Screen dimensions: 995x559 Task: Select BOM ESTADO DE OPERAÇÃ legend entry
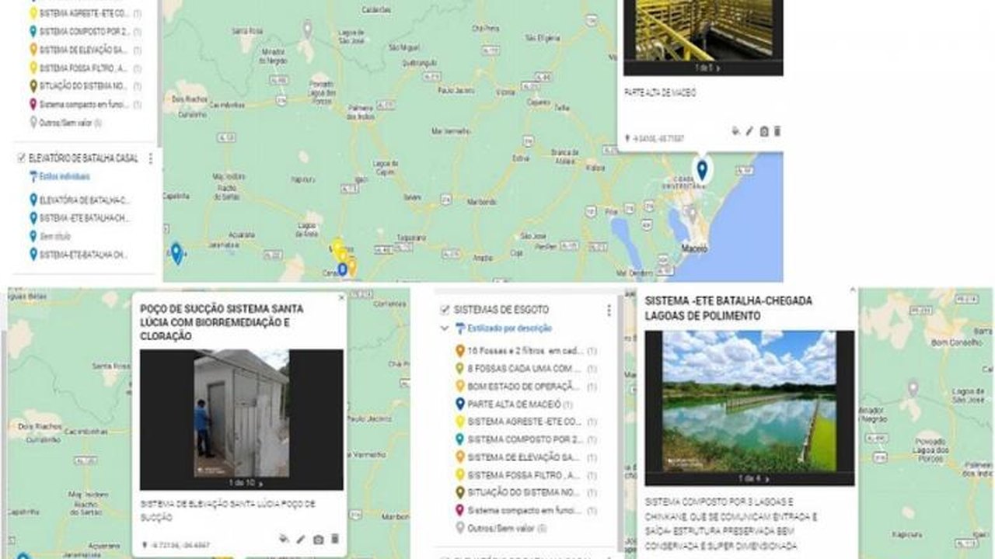pyautogui.click(x=525, y=387)
